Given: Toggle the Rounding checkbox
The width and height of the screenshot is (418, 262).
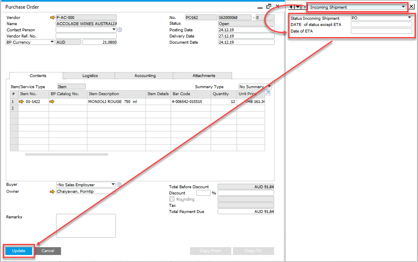Looking at the screenshot, I should 172,199.
